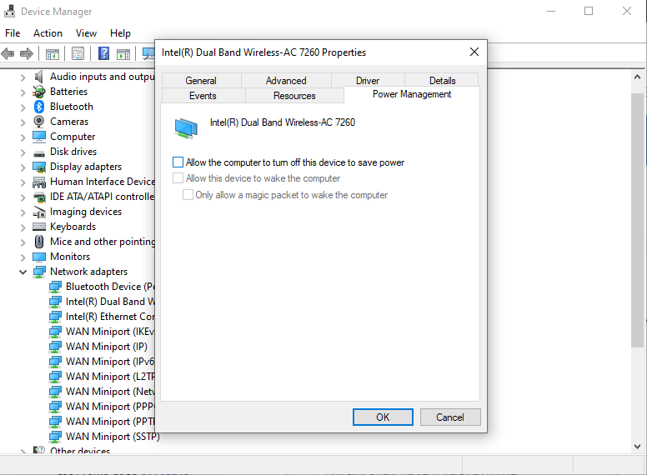This screenshot has width=647, height=475.
Task: Expand the Cameras tree node
Action: click(x=23, y=122)
